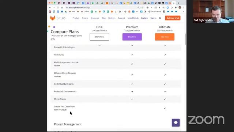Screen dimensions: 234x132
Task: Click the GitLab fox logo
Action: (53, 18)
